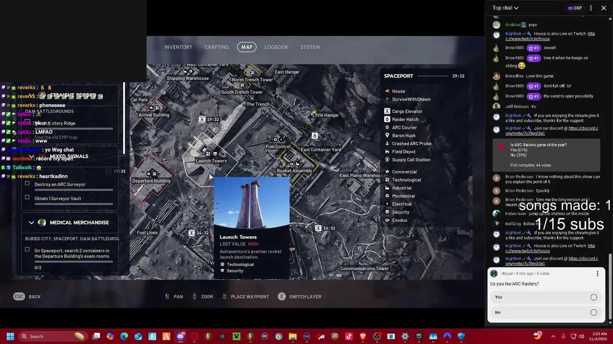This screenshot has height=344, width=613.
Task: Click the live chat scrollbar
Action: (610, 287)
